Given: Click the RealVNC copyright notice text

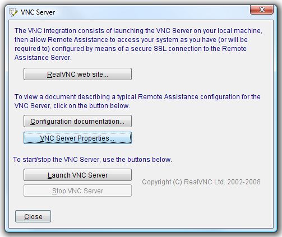Looking at the screenshot, I should [201, 182].
